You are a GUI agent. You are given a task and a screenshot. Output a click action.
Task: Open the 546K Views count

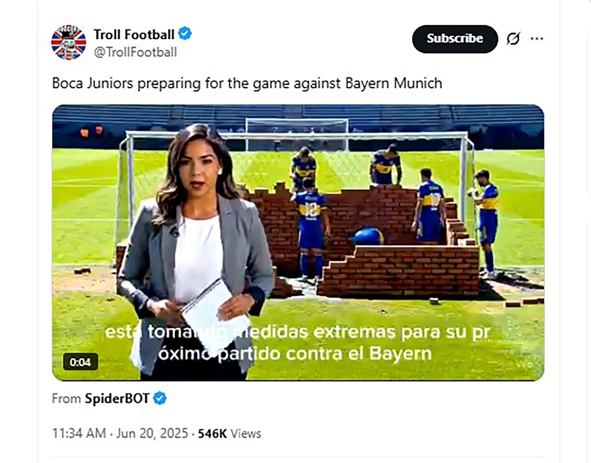[229, 433]
